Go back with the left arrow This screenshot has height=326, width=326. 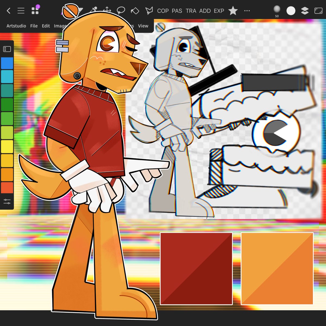click(x=8, y=11)
